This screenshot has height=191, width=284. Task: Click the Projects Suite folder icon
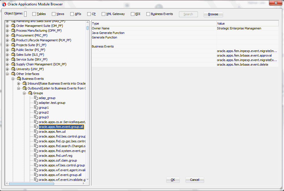(13, 45)
